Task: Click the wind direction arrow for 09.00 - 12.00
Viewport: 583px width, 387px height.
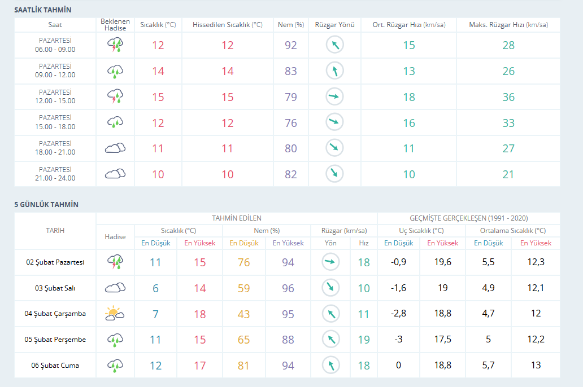Action: click(335, 71)
